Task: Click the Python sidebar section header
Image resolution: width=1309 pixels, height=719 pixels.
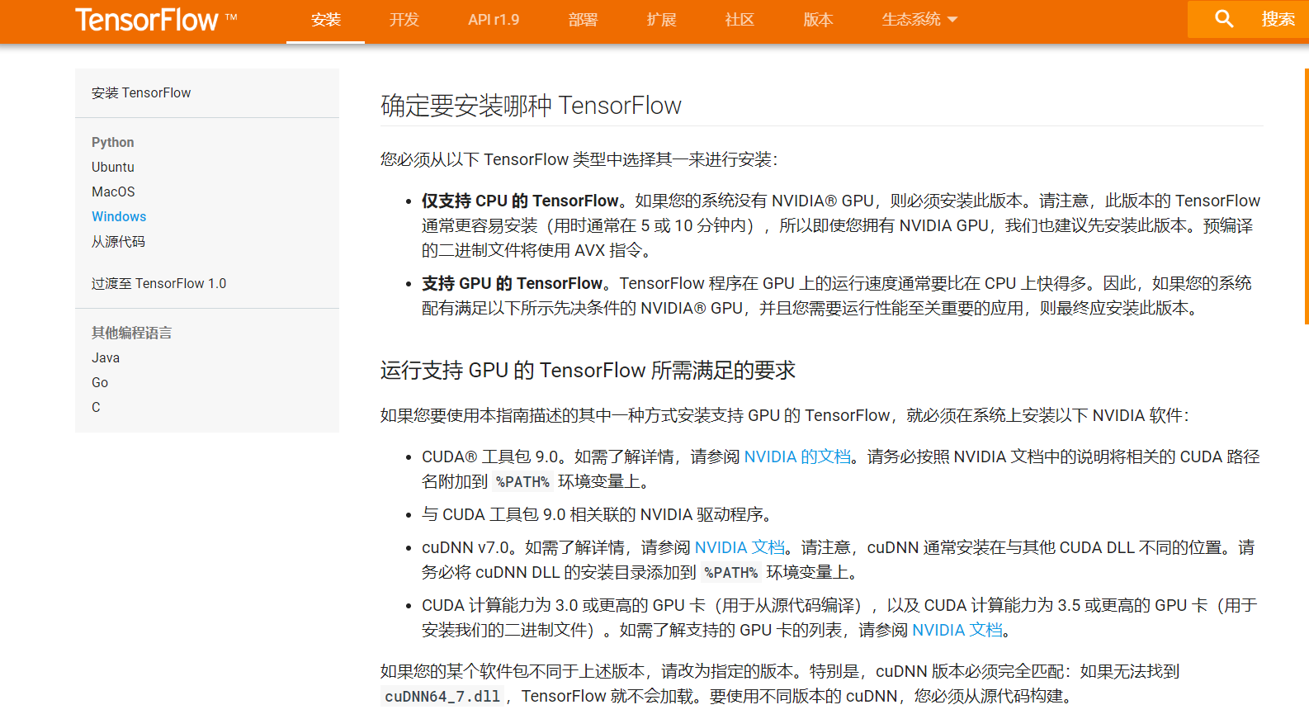Action: click(x=112, y=142)
